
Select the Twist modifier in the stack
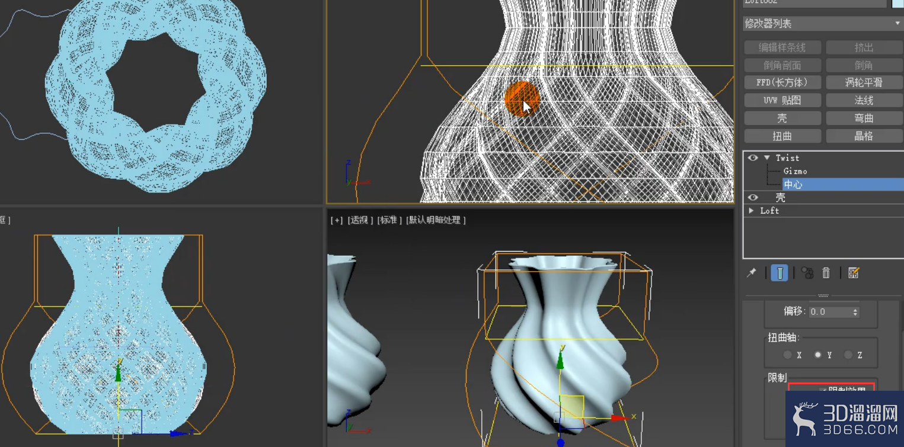coord(787,158)
